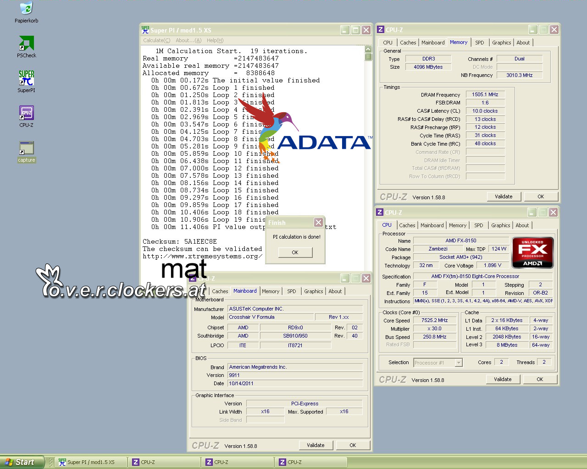Click Bus Speed 250.8 MHz value
This screenshot has width=587, height=469.
coord(435,337)
